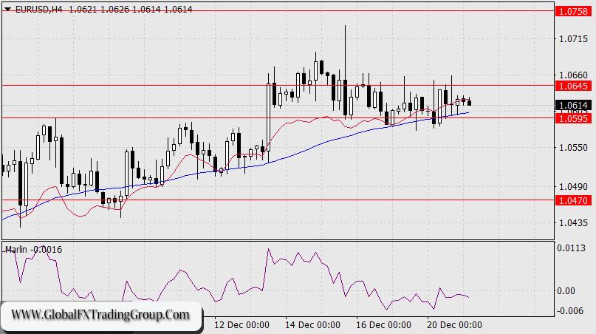The height and width of the screenshot is (334, 596).
Task: Click the 1.0660 price scale value
Action: [573, 75]
